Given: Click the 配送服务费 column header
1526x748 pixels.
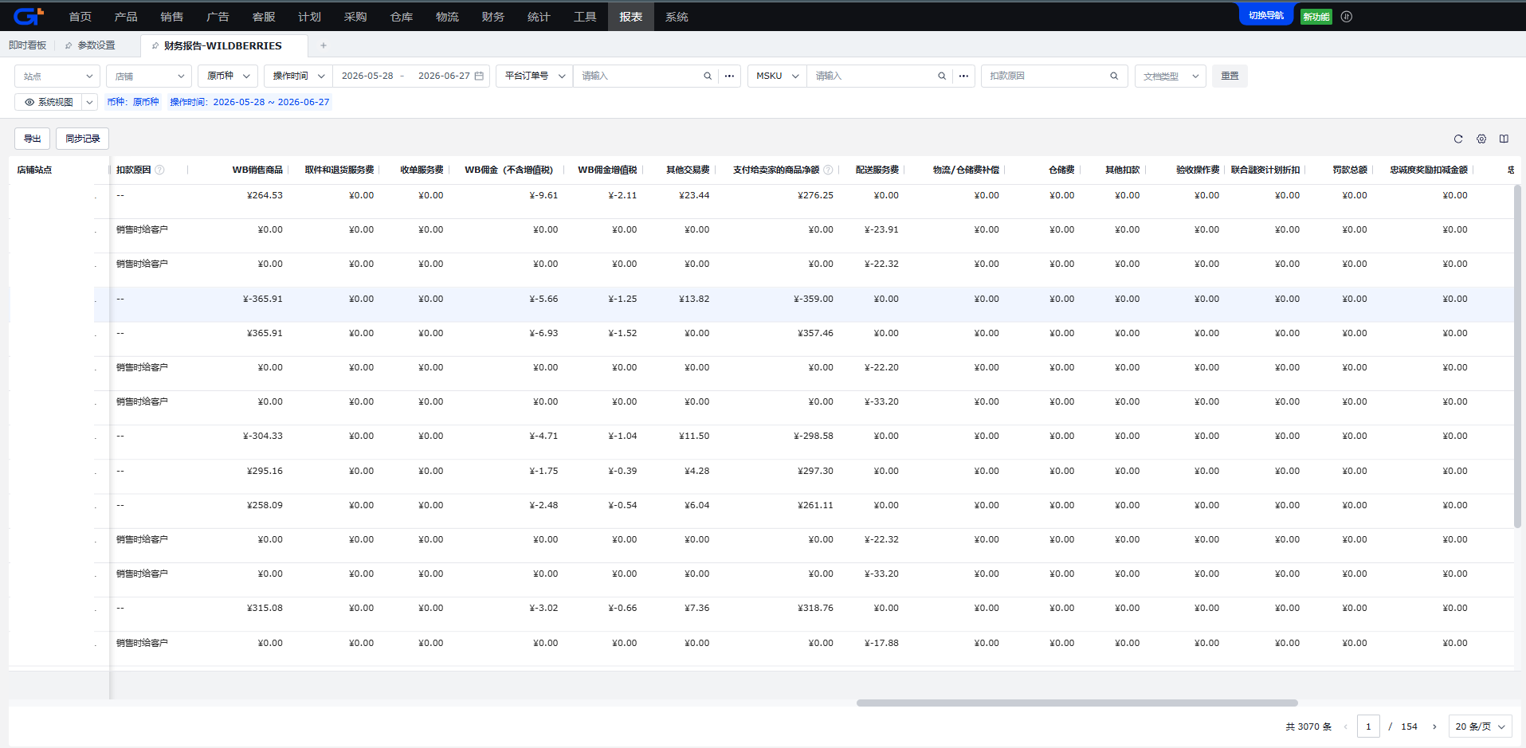Looking at the screenshot, I should tap(877, 170).
